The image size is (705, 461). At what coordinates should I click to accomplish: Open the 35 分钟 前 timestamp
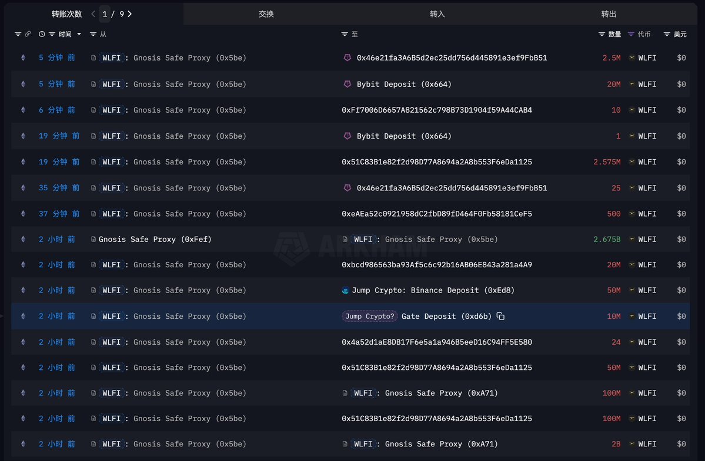[59, 188]
